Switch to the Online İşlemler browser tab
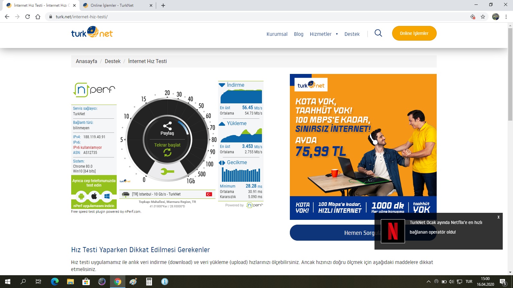This screenshot has height=288, width=513. [117, 5]
